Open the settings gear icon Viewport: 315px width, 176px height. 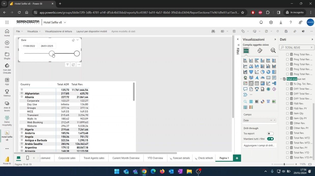tap(271, 22)
